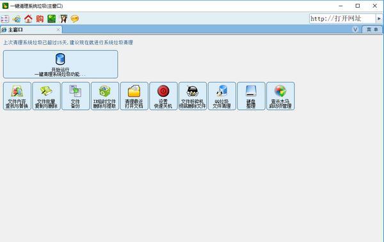Image resolution: width=384 pixels, height=242 pixels.
Task: Maximize the 一键清理系统垃圾 window
Action: [358, 6]
